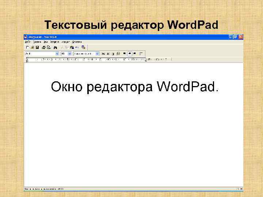The image size is (263, 197).
Task: Close the WordPad window
Action: click(x=241, y=37)
